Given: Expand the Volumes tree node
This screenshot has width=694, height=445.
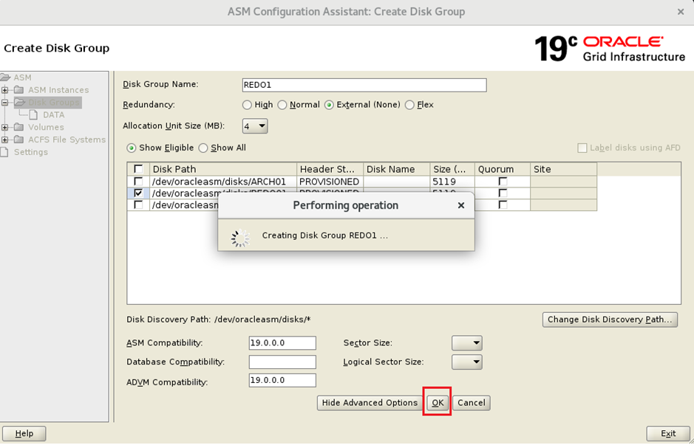Looking at the screenshot, I should 5,127.
